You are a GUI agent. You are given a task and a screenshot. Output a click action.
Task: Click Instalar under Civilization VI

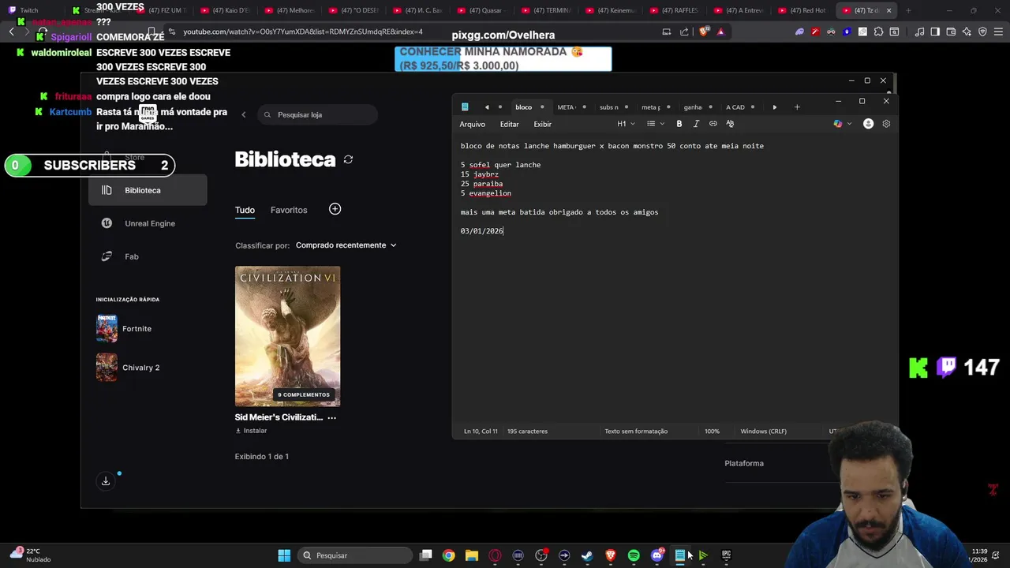pyautogui.click(x=251, y=431)
